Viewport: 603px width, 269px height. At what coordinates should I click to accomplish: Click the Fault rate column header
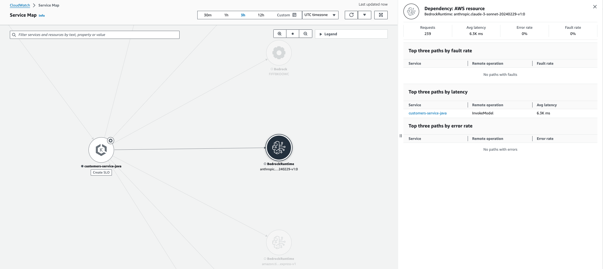545,63
